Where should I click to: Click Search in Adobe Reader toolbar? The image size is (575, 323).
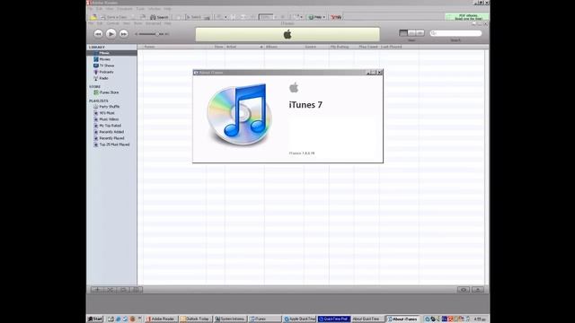click(x=159, y=17)
